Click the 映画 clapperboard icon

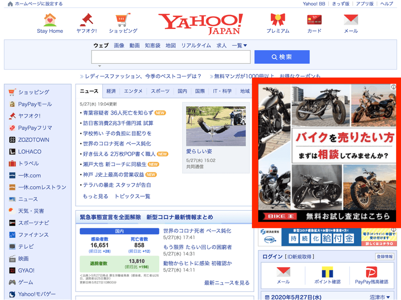pos(12,258)
